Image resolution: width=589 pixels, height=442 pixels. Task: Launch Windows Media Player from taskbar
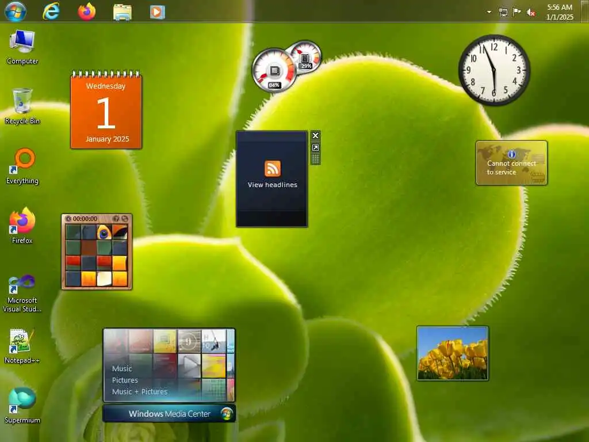pos(157,12)
